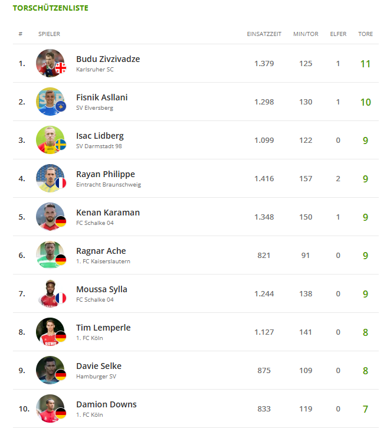
Task: Click the MIN/TOR column header
Action: tap(306, 34)
